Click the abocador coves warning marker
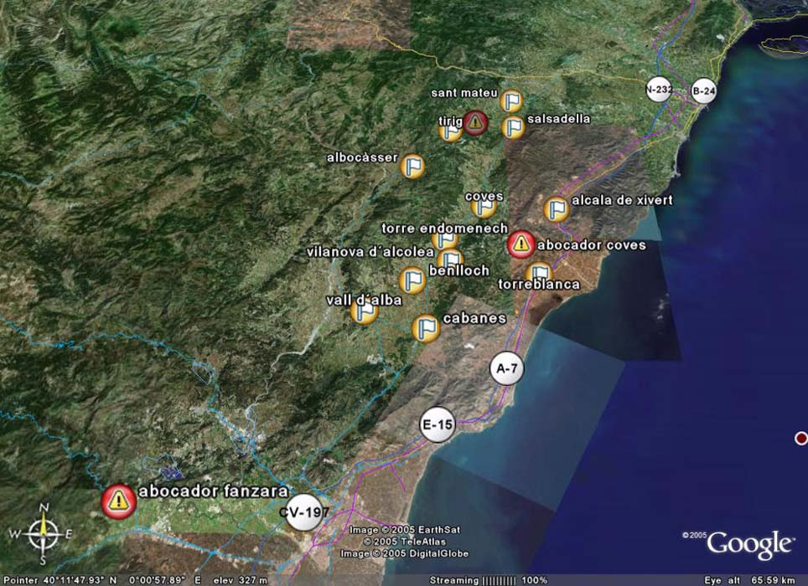This screenshot has height=586, width=808. coord(521,244)
